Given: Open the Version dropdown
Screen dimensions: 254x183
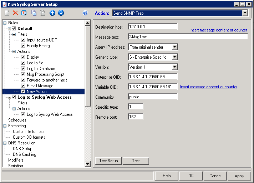Looking at the screenshot, I should [174, 67].
